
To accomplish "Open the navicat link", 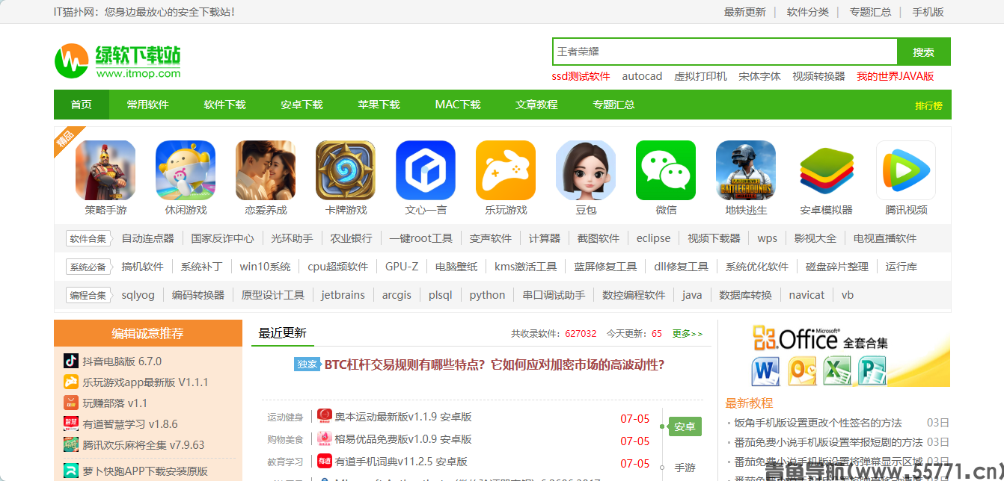I will click(806, 295).
